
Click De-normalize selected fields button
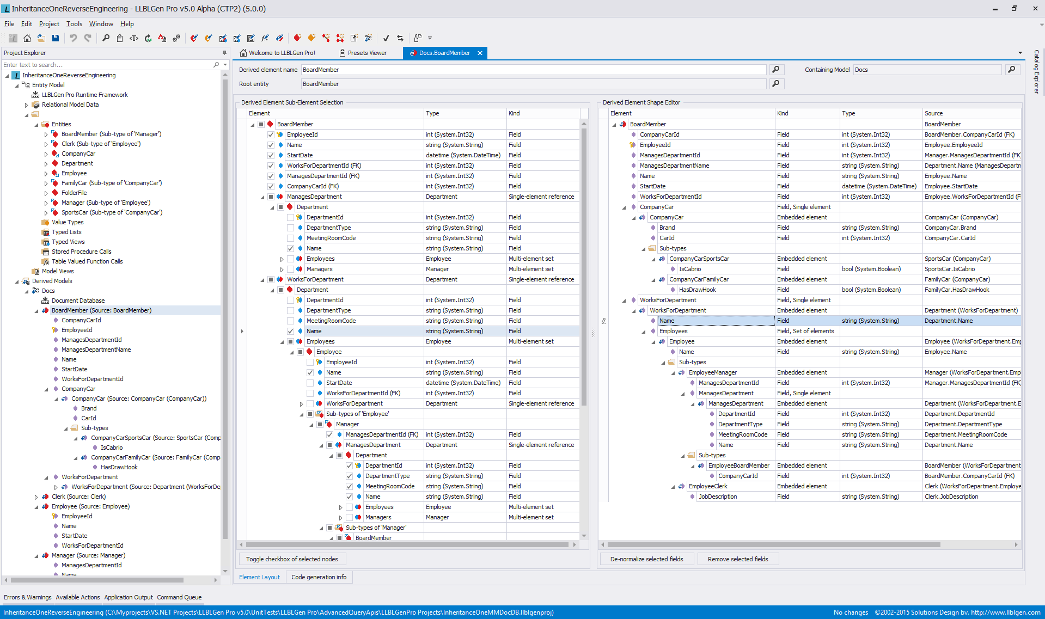(x=646, y=559)
